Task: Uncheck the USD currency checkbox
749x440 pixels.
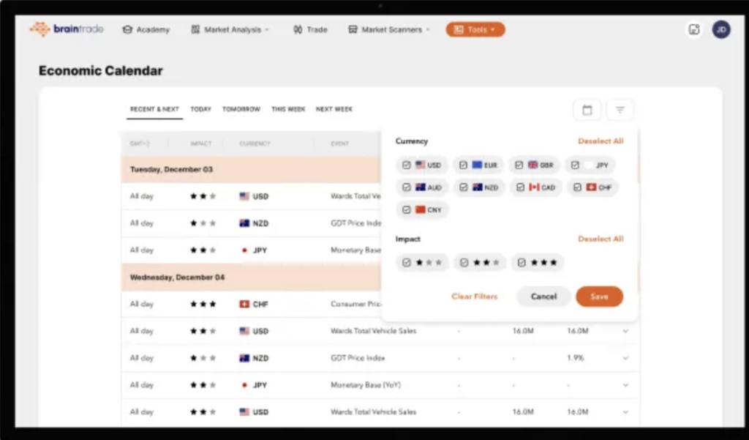Action: 407,165
